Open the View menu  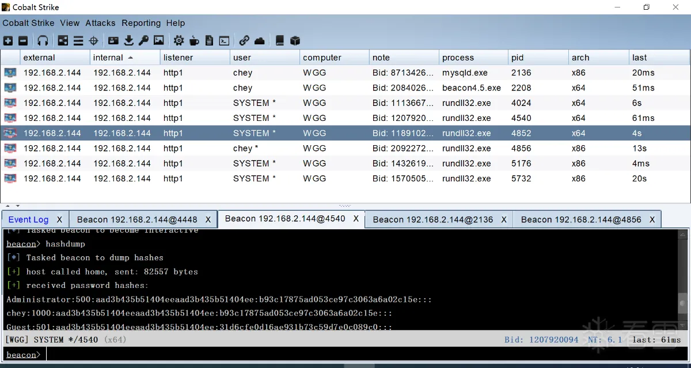point(70,23)
